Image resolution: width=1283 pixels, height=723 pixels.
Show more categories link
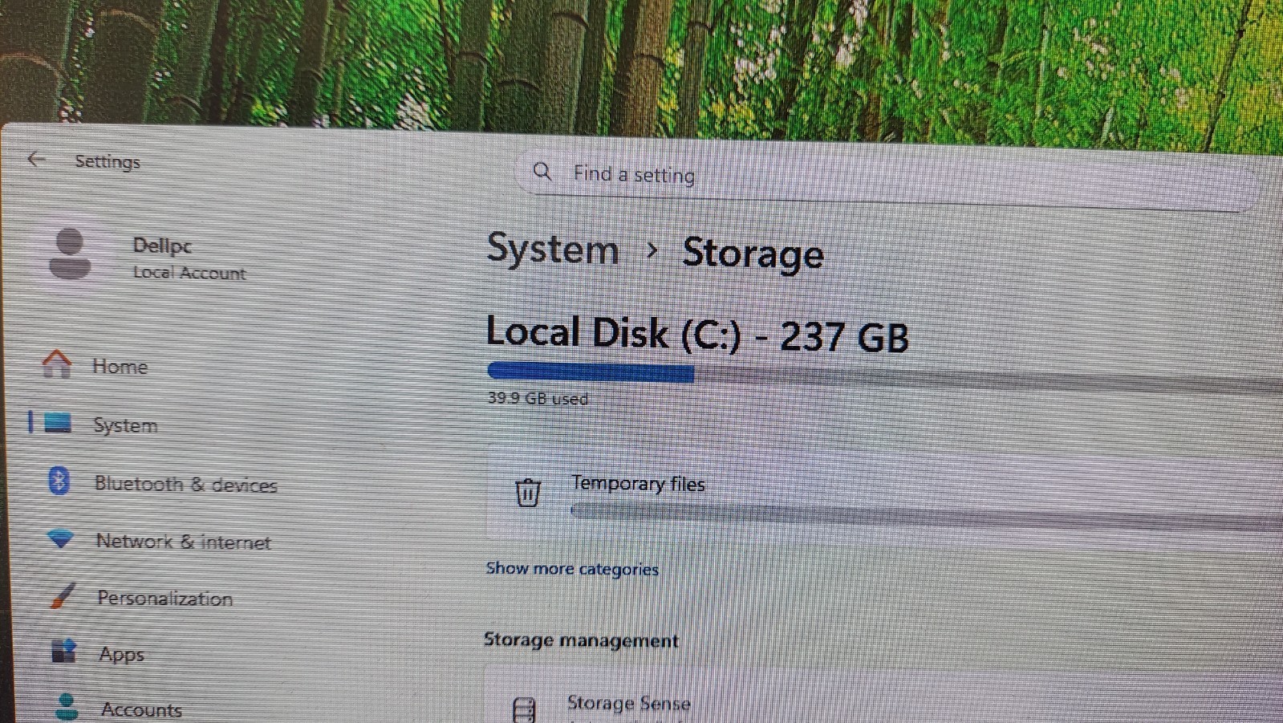[572, 569]
